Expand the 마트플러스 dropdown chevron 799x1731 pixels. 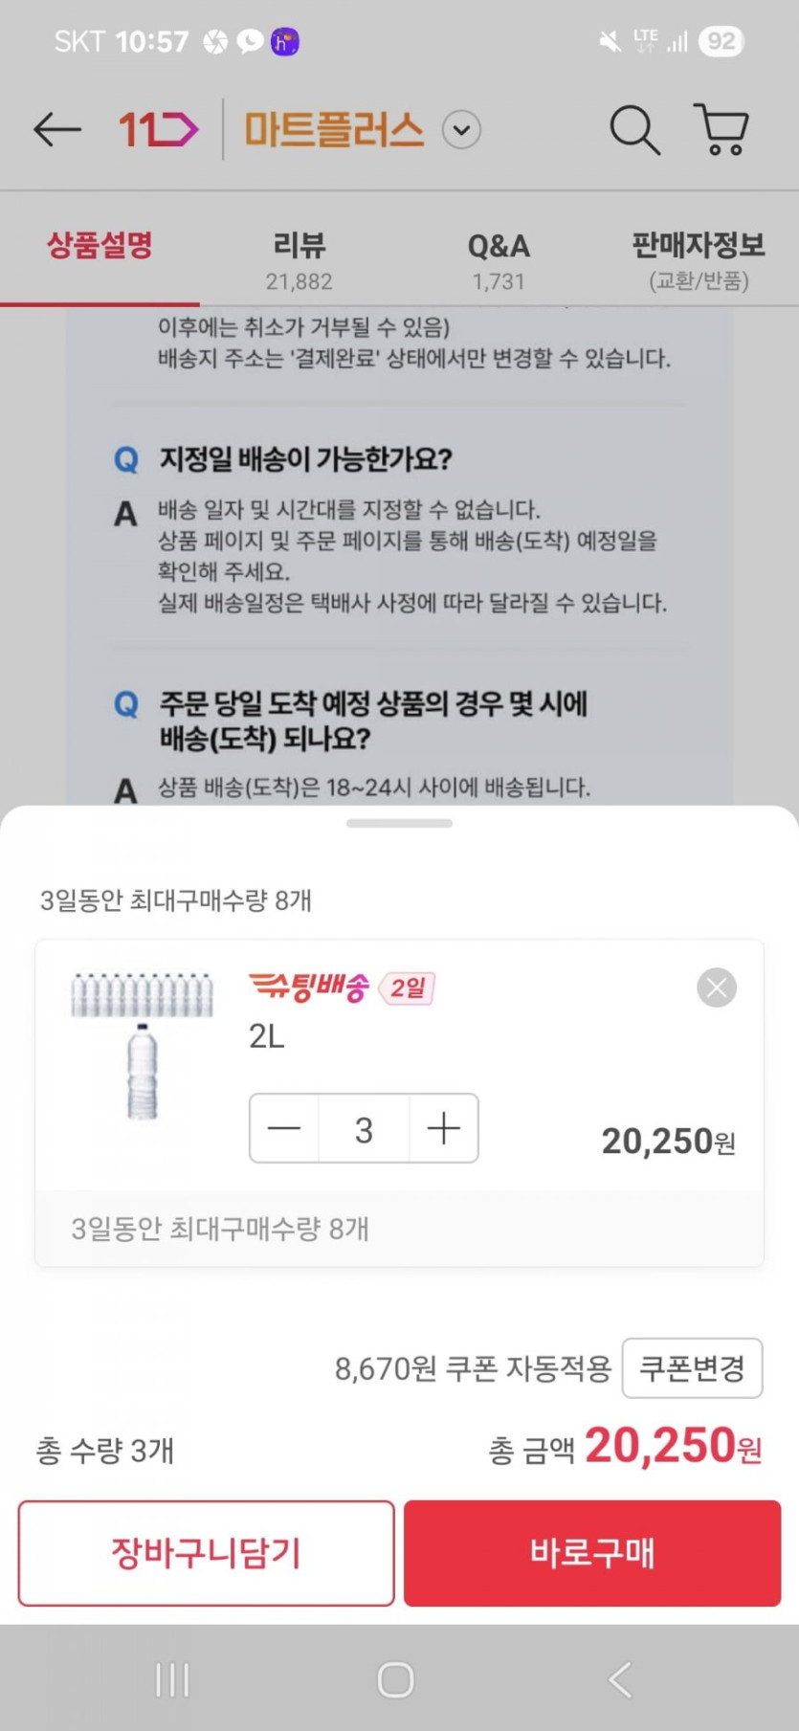[x=461, y=129]
